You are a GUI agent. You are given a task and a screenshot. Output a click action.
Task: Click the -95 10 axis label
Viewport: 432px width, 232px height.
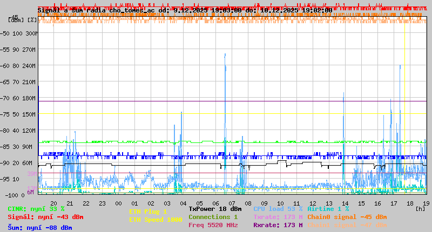tap(10, 180)
